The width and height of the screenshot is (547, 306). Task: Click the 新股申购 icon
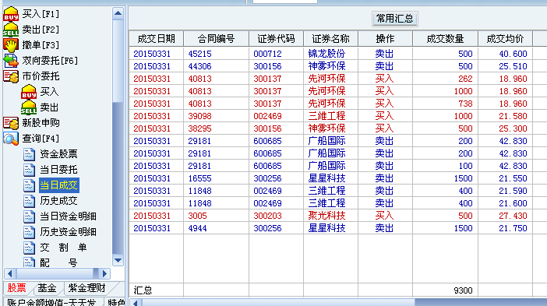[x=11, y=123]
